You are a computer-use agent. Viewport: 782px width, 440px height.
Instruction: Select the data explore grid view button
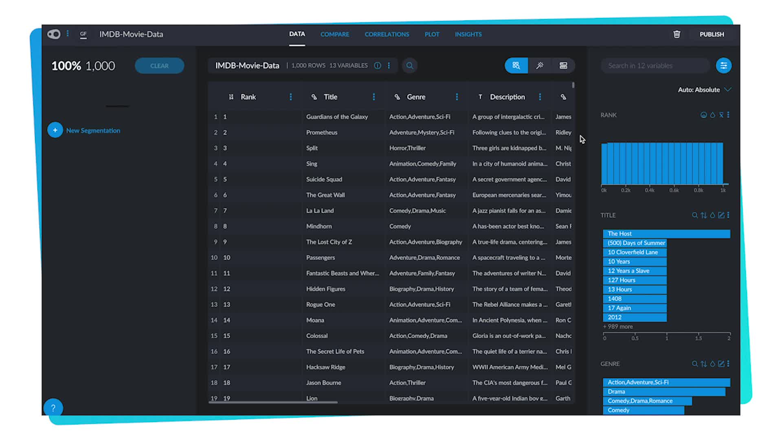516,66
